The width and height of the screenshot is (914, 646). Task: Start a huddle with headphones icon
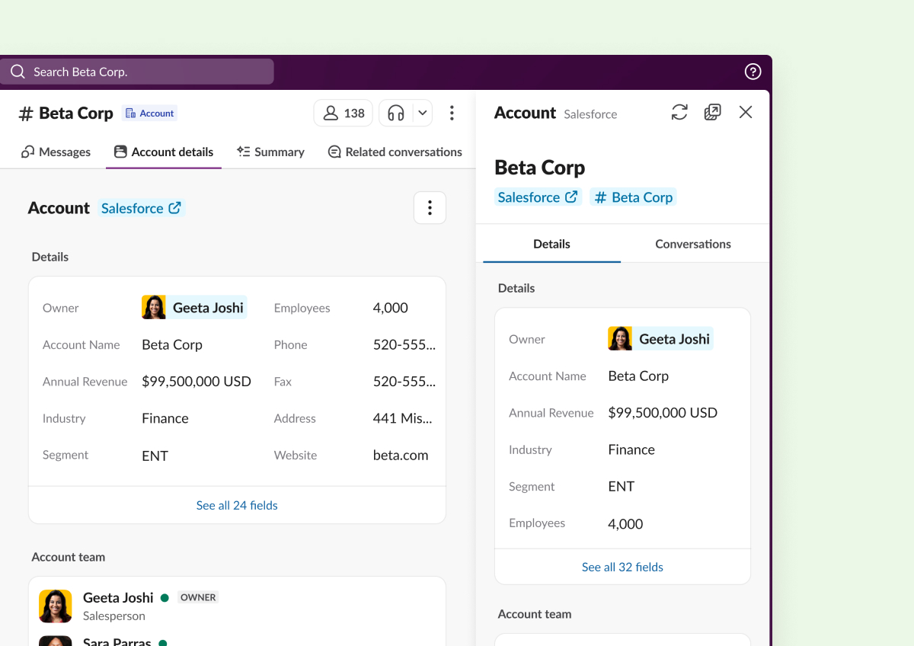coord(396,114)
